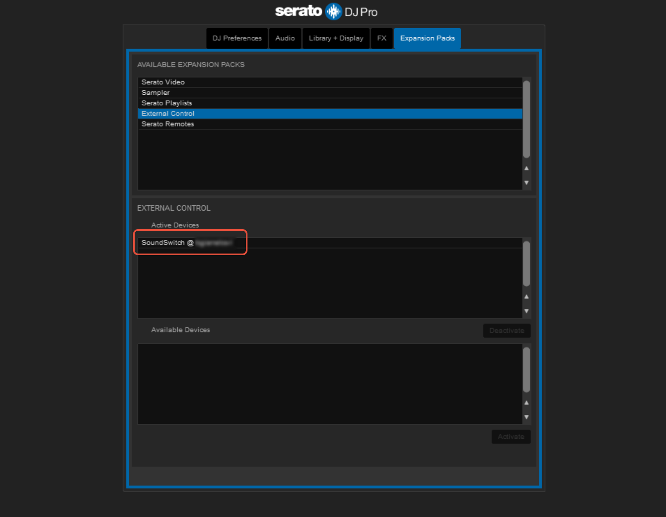Select the SoundSwitch active device

[x=330, y=243]
